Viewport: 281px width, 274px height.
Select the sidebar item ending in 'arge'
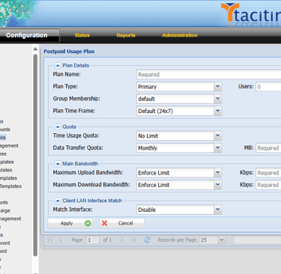click(x=5, y=211)
